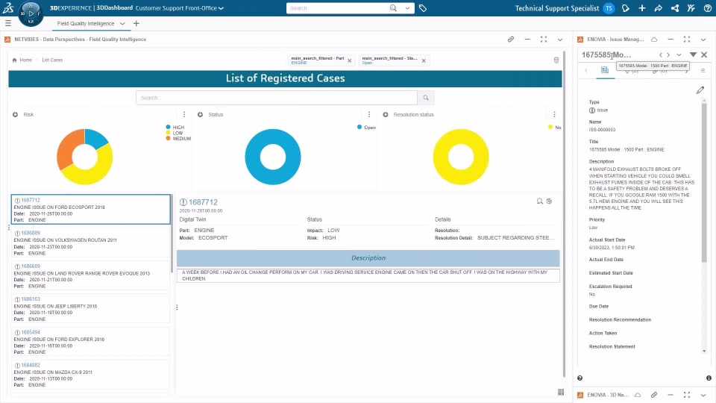Click the orange MEDIUM slice of Risk donut
Screen dimensions: 716x403
coord(66,149)
